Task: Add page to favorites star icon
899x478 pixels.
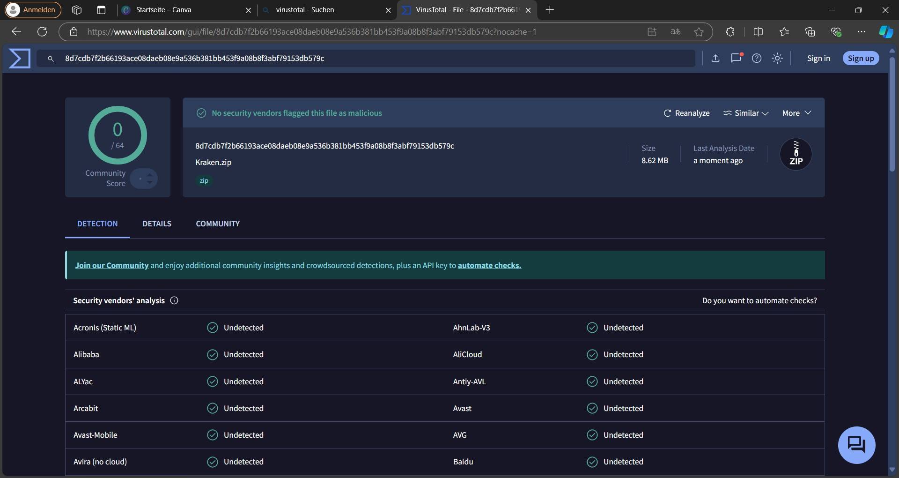Action: click(x=699, y=32)
